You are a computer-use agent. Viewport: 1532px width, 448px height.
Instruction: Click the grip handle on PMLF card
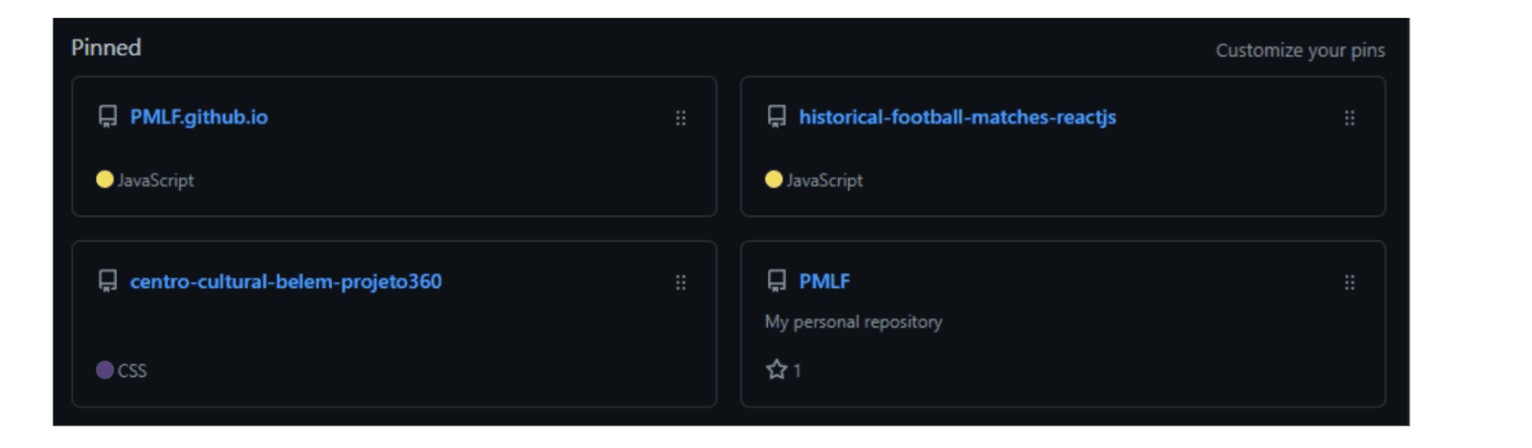click(1349, 283)
